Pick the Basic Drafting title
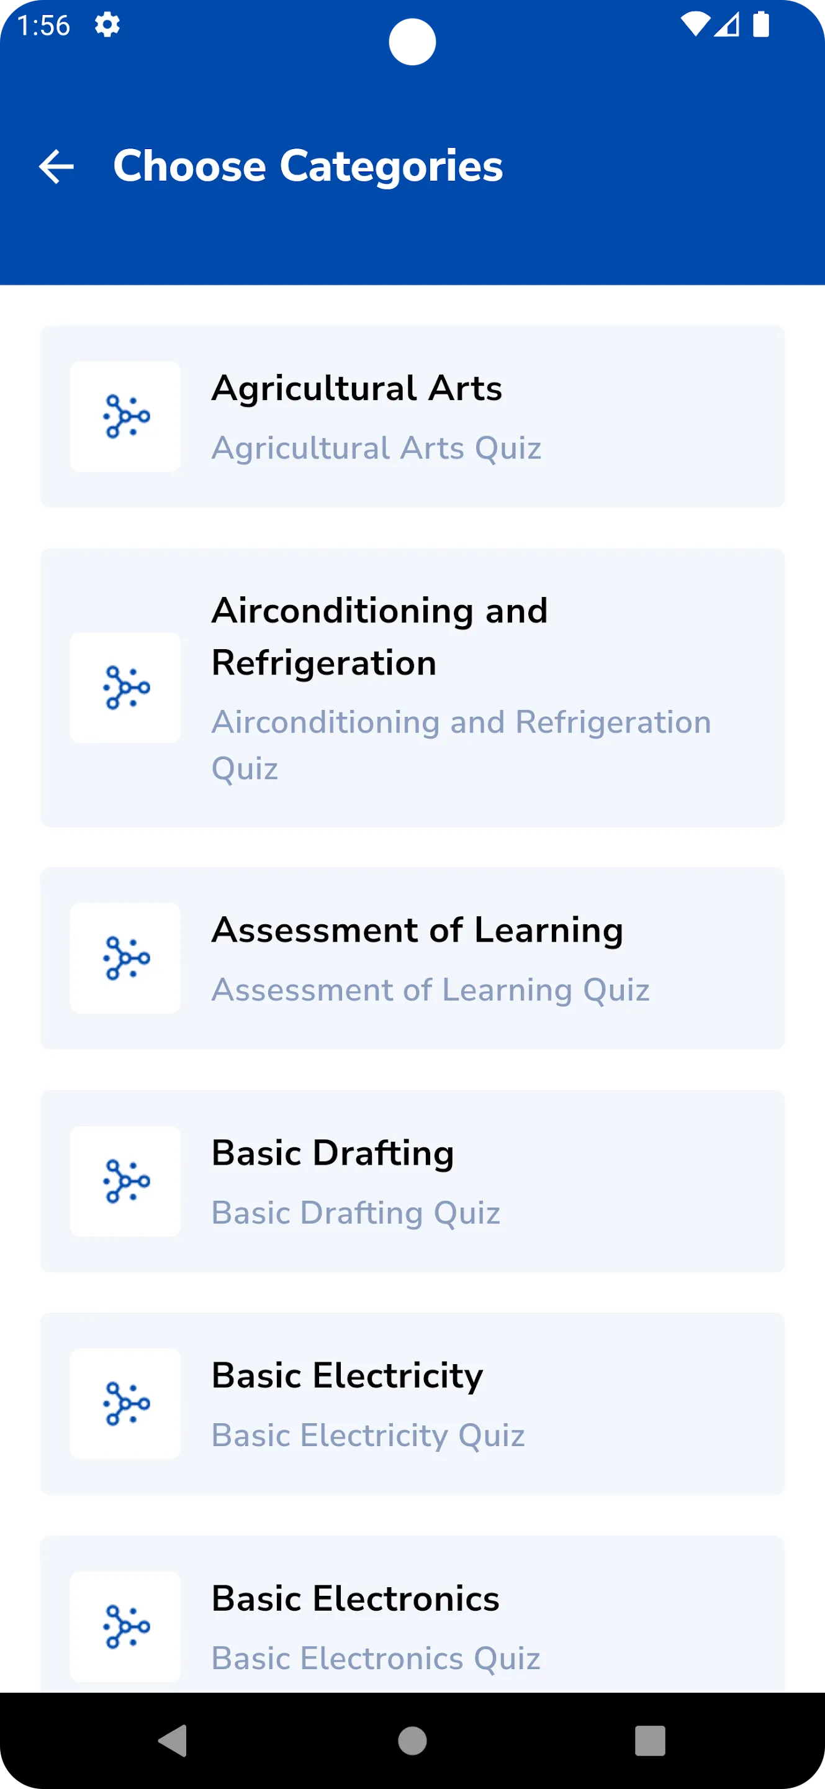Image resolution: width=825 pixels, height=1789 pixels. point(333,1153)
